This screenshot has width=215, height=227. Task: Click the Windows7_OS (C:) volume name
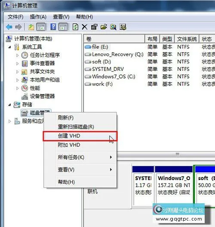click(x=114, y=76)
